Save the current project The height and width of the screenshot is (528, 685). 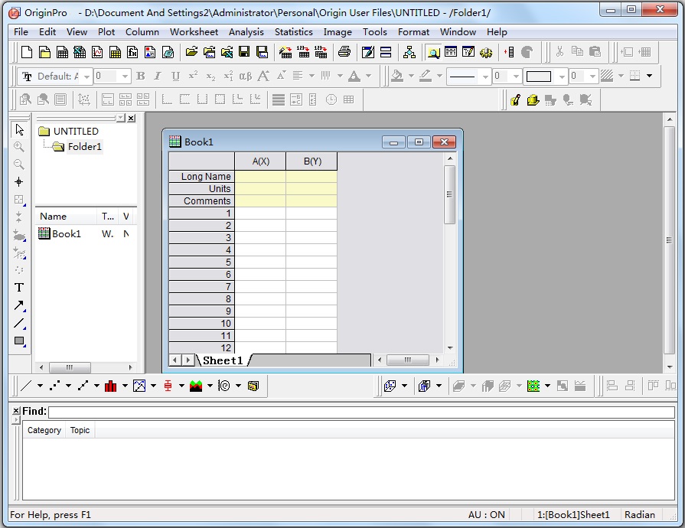pyautogui.click(x=246, y=52)
